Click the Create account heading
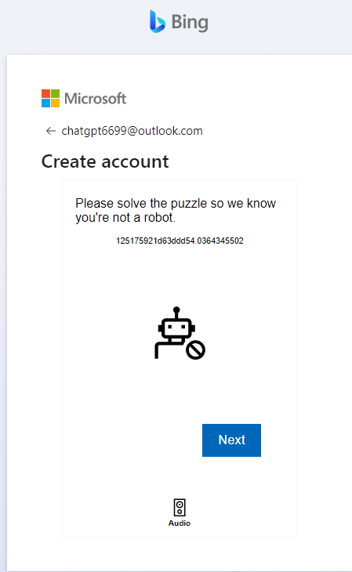Image resolution: width=352 pixels, height=572 pixels. point(105,161)
